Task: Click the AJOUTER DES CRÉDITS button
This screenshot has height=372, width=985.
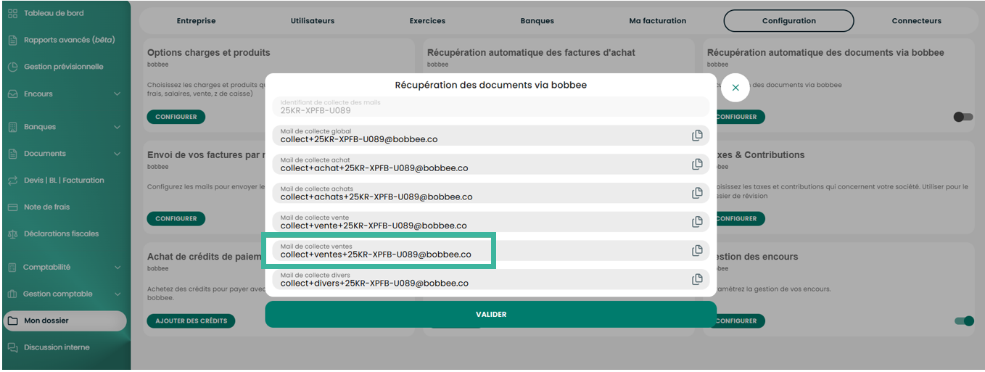Action: point(191,321)
